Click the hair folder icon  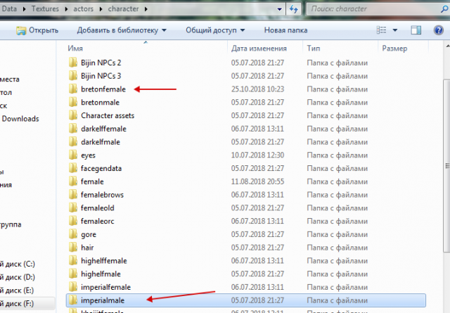(73, 248)
